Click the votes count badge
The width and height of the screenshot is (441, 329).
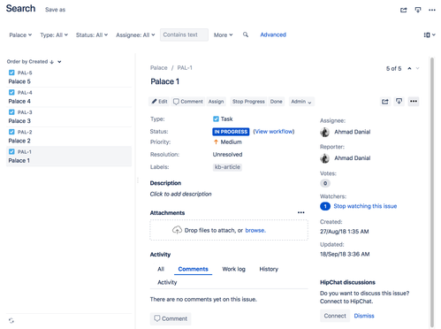[x=325, y=183]
